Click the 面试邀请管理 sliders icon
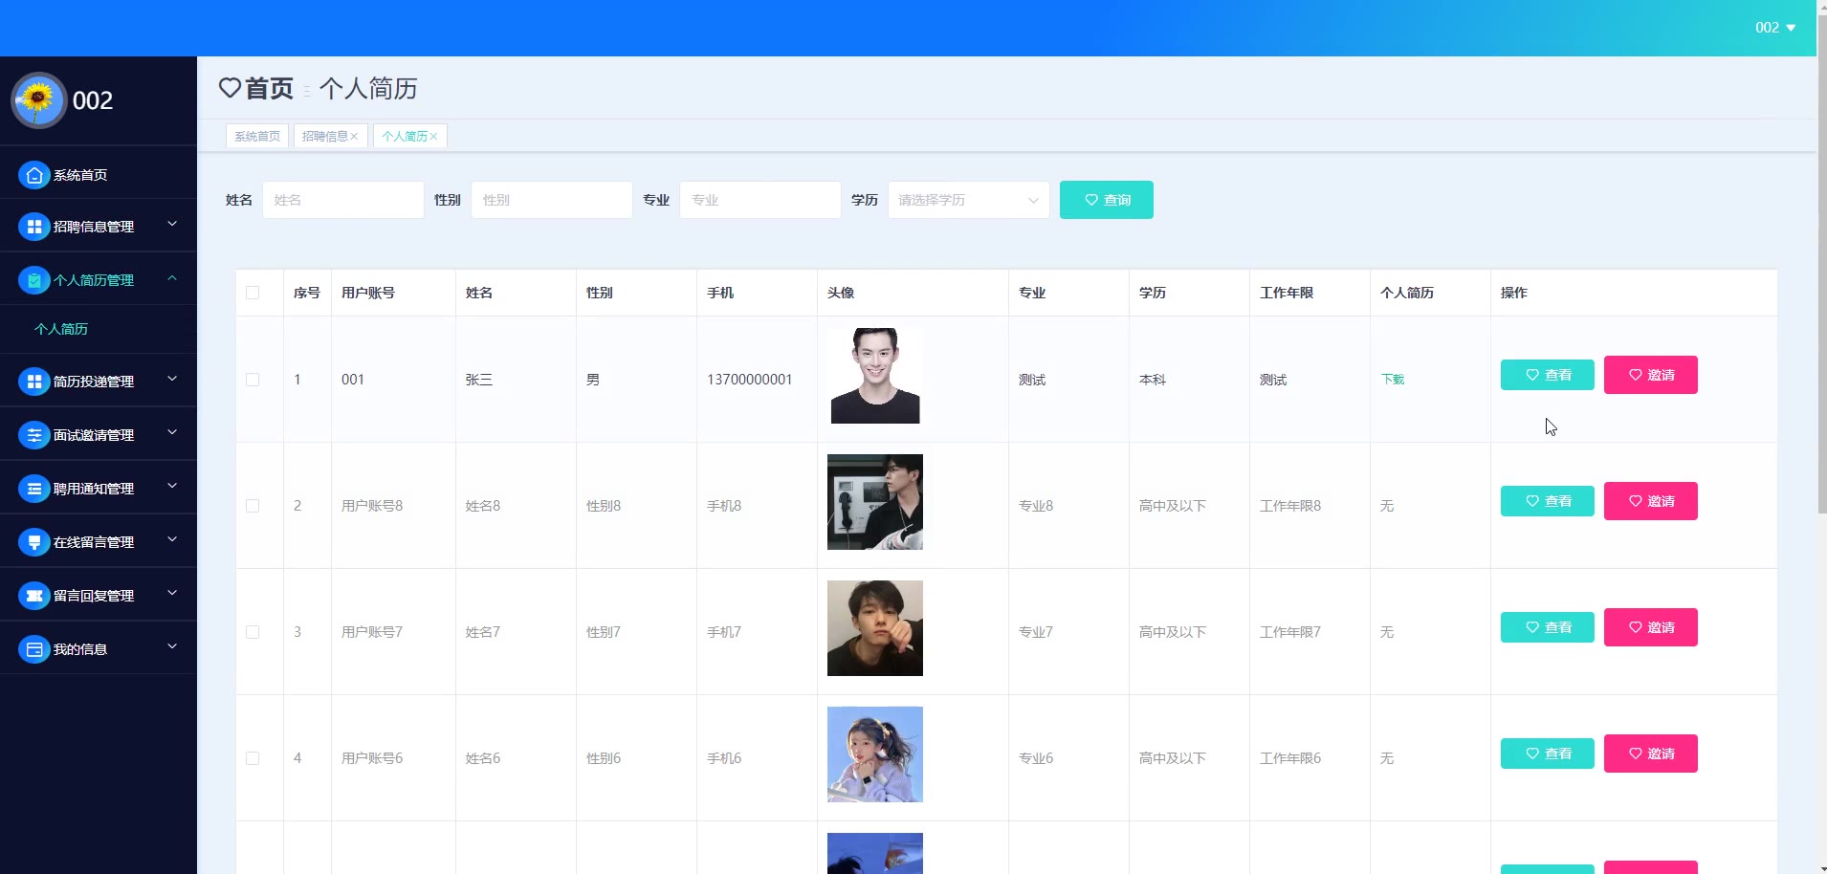The width and height of the screenshot is (1827, 874). [x=34, y=435]
